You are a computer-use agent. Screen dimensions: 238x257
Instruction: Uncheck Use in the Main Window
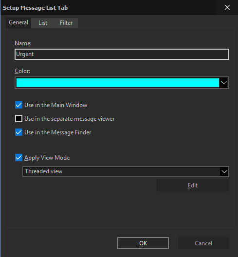18,105
